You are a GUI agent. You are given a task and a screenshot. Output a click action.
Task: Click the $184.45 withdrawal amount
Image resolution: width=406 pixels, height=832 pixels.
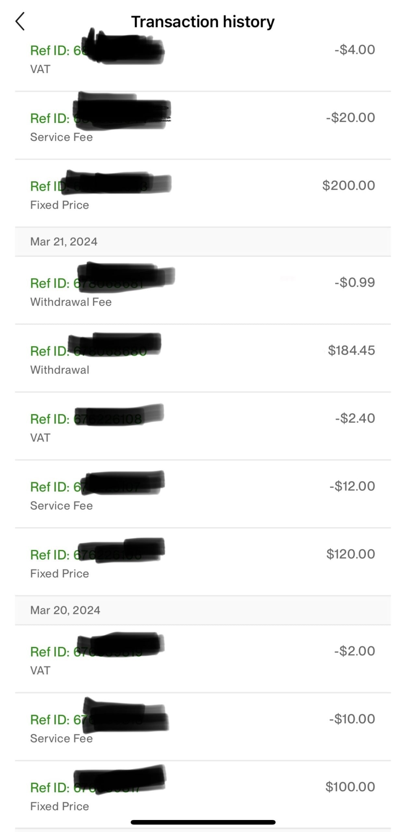click(351, 350)
